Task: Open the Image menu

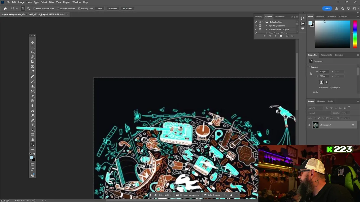Action: point(21,2)
